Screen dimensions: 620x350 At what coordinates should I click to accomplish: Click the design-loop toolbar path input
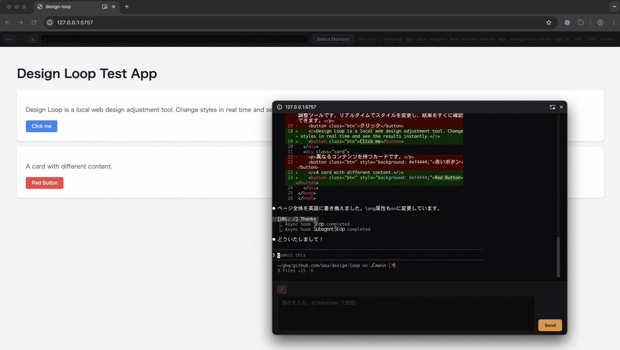(x=175, y=39)
